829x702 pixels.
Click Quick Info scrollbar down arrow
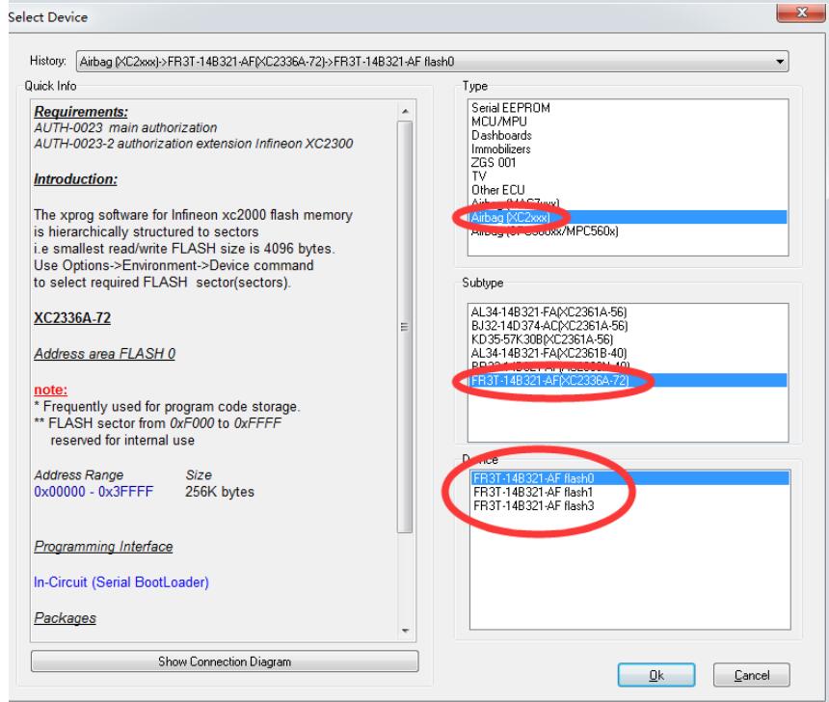[x=405, y=631]
